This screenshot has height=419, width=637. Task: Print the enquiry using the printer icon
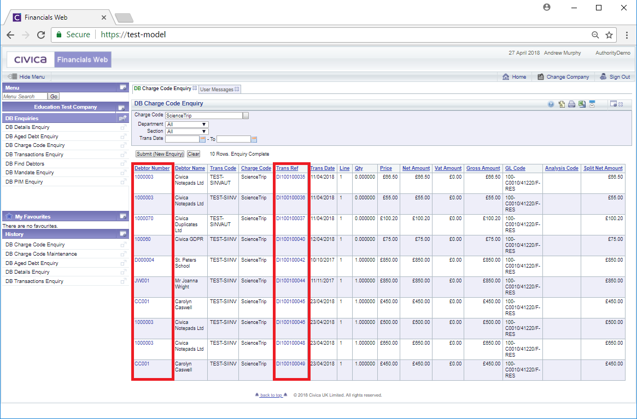571,104
